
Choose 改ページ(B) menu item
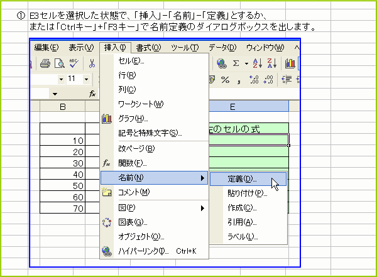(x=154, y=149)
